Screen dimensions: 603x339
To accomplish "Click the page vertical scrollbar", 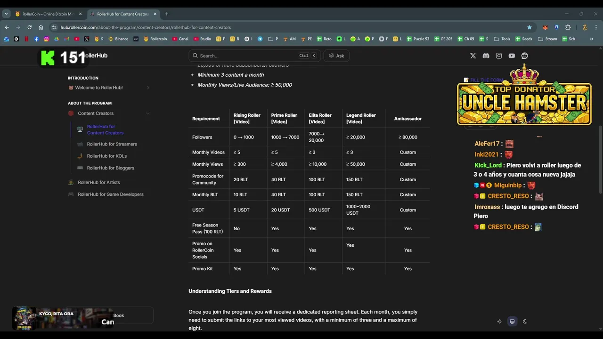I will point(600,159).
